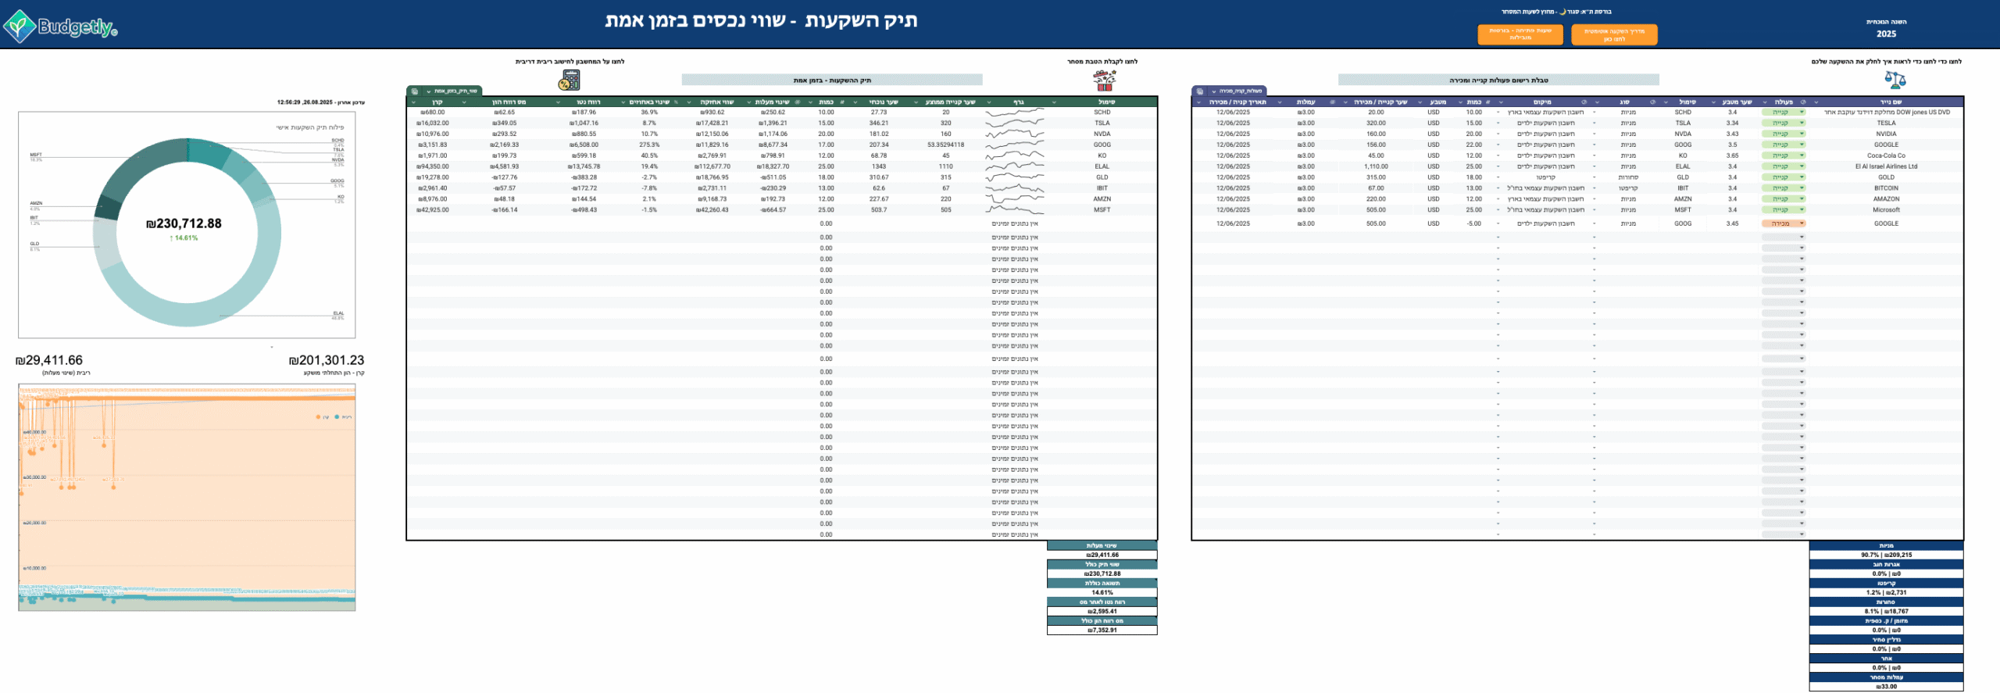
Task: Open the filter arrow for the סימול column in the transactions table
Action: click(1666, 102)
